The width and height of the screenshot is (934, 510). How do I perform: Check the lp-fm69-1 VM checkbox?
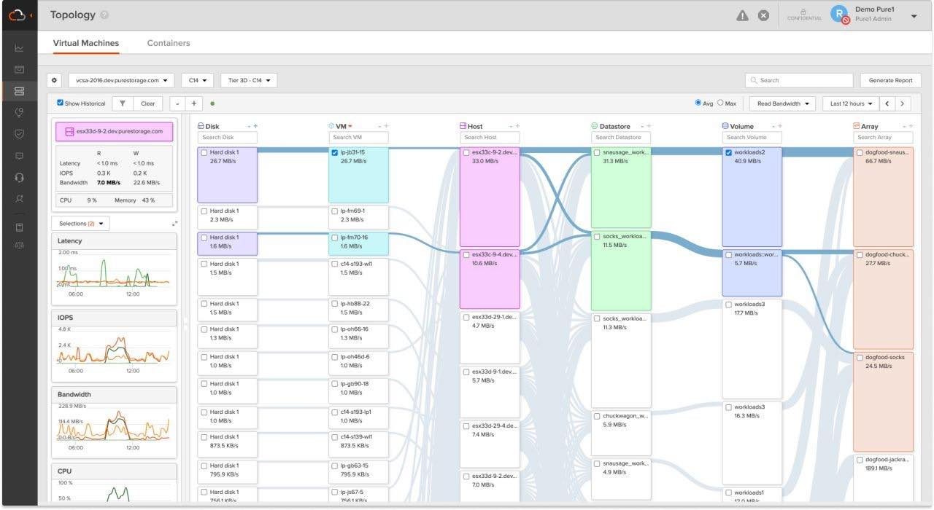click(335, 211)
